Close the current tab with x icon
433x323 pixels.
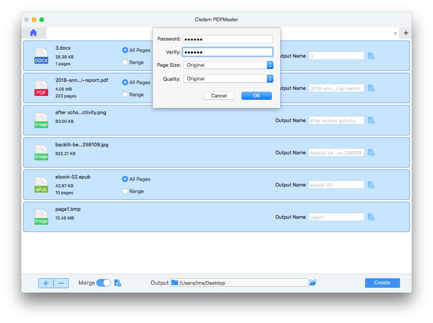pyautogui.click(x=395, y=33)
